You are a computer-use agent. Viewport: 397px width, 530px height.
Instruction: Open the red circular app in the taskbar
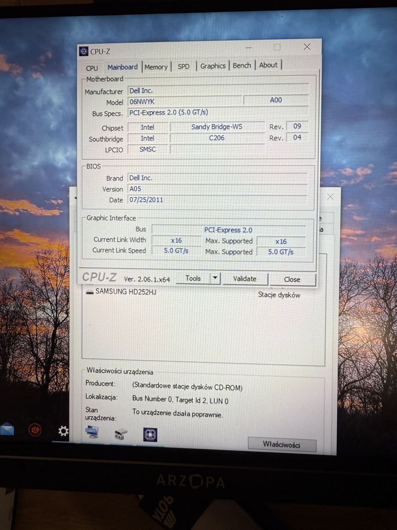click(x=35, y=430)
